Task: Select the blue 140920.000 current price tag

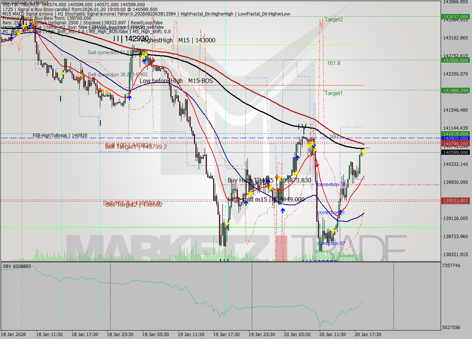Action: pyautogui.click(x=455, y=138)
